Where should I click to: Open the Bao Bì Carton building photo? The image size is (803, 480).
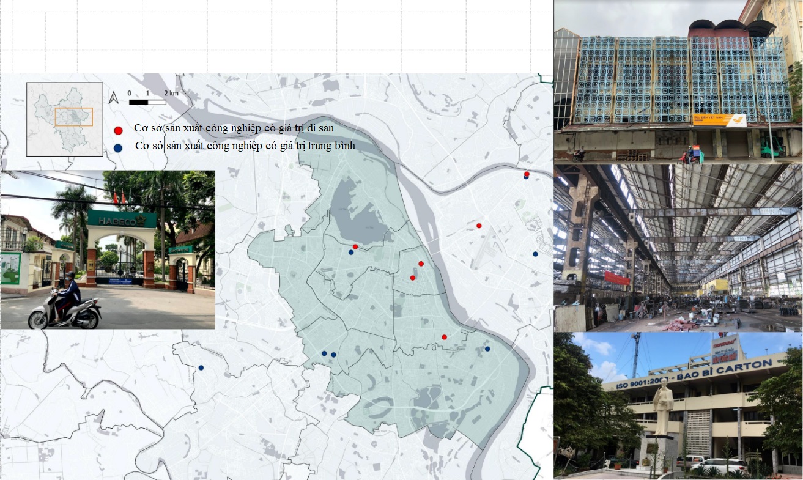pos(678,405)
